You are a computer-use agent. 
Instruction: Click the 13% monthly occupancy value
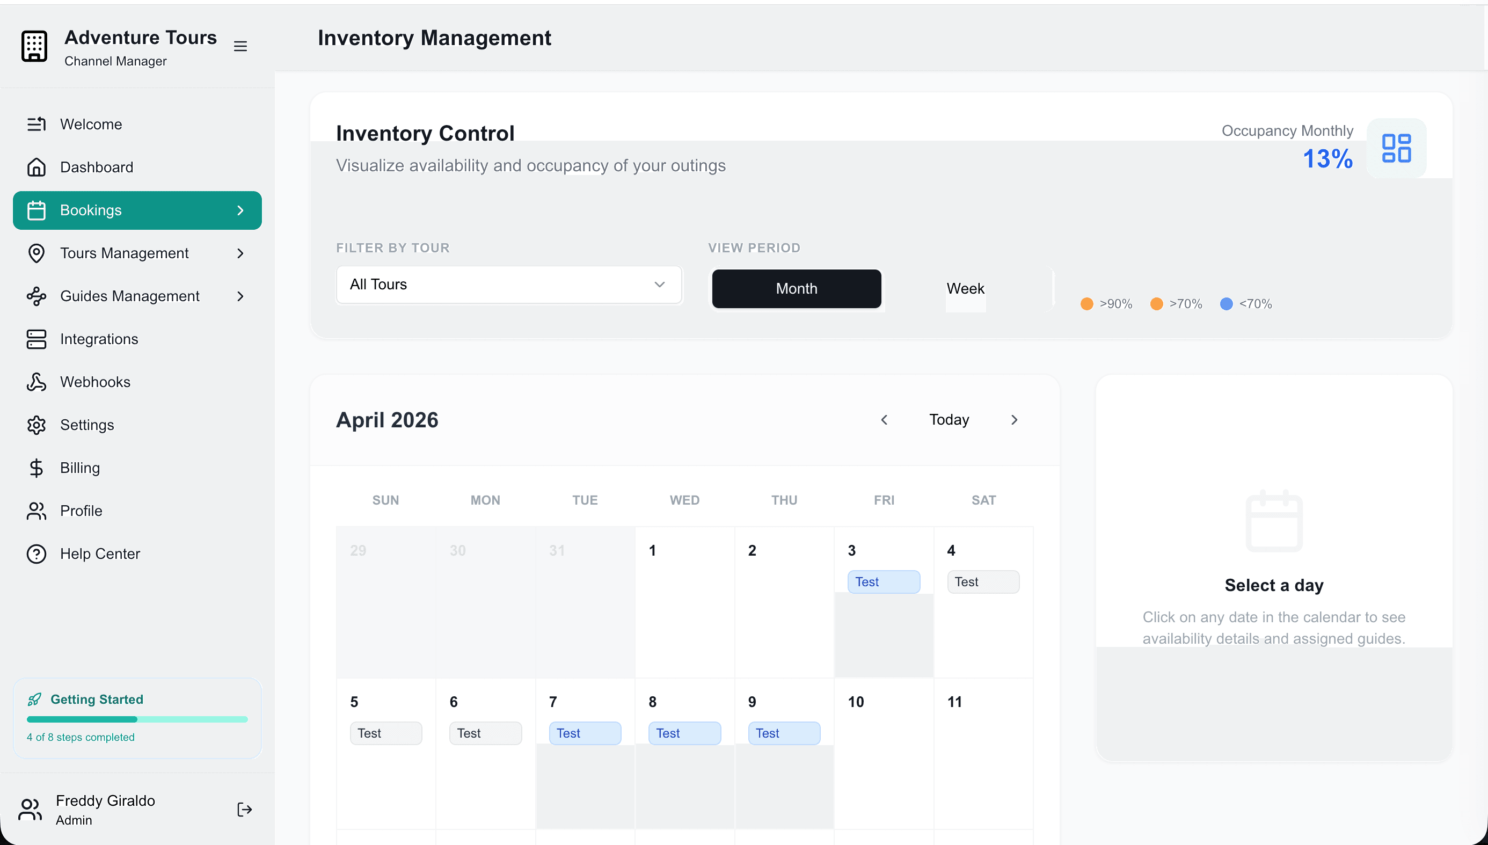click(x=1327, y=158)
